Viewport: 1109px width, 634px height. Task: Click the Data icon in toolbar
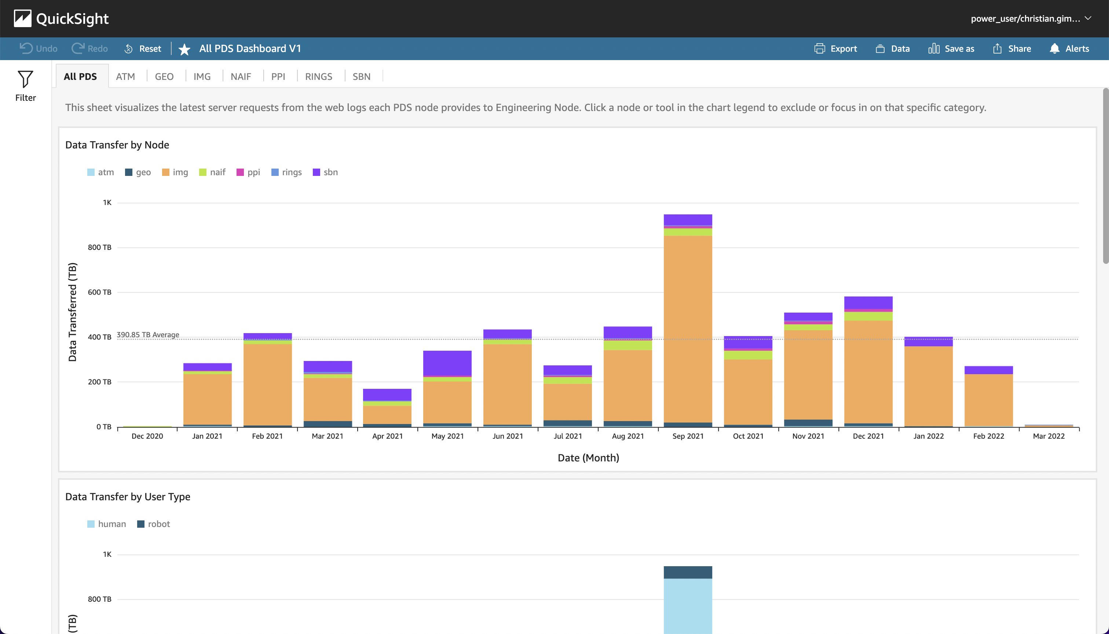(880, 48)
